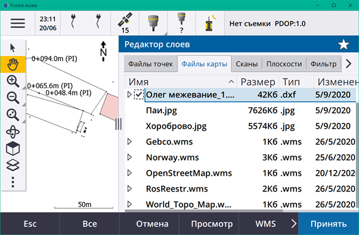Click the time and date display 23:11
This screenshot has height=235, width=359.
point(48,23)
